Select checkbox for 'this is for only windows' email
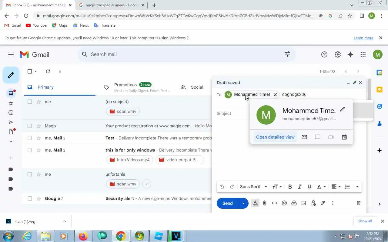This screenshot has height=242, width=388. [30, 150]
